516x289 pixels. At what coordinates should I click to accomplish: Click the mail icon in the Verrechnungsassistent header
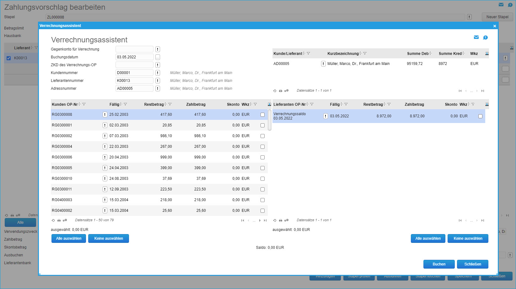pyautogui.click(x=476, y=37)
